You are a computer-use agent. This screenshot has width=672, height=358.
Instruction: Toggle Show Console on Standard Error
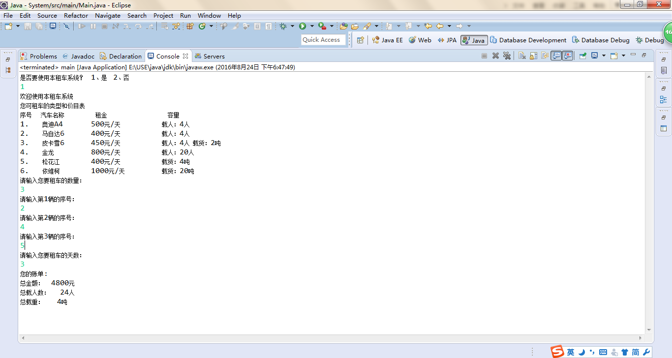click(568, 56)
